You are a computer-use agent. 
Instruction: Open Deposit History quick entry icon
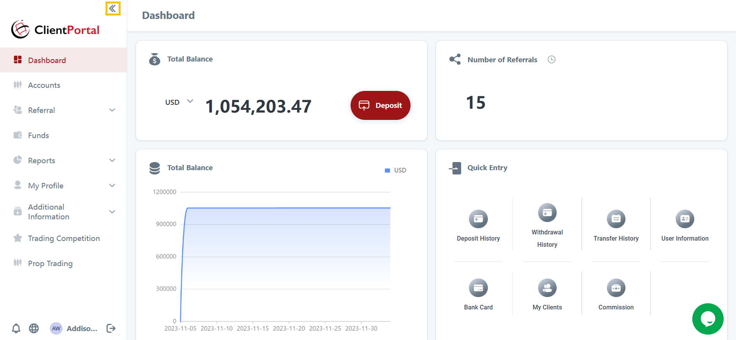pos(478,219)
